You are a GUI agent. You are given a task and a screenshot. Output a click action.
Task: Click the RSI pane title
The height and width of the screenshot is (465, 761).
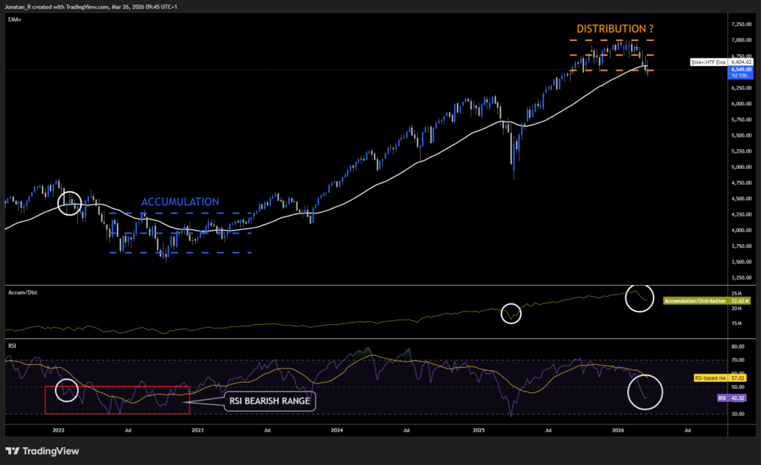pyautogui.click(x=11, y=346)
